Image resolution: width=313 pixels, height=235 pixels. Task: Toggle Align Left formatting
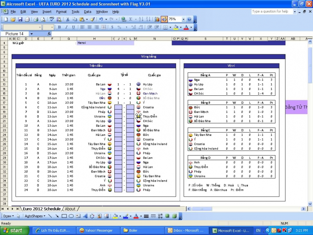click(82, 27)
